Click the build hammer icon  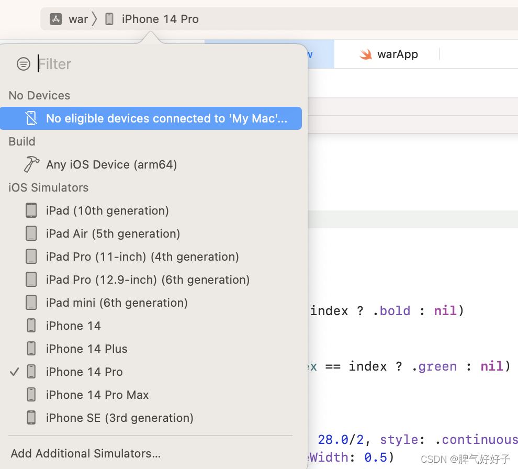[x=31, y=164]
